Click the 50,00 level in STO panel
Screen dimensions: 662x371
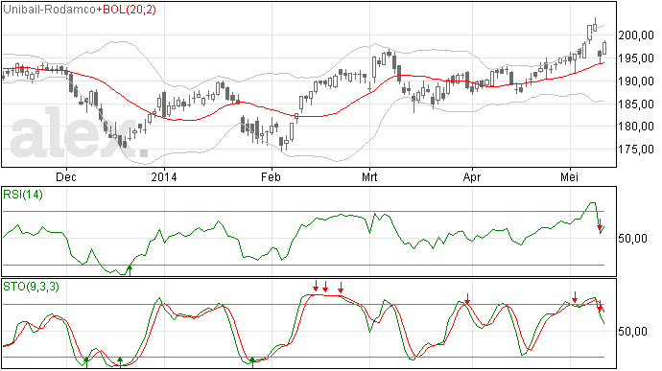(632, 332)
